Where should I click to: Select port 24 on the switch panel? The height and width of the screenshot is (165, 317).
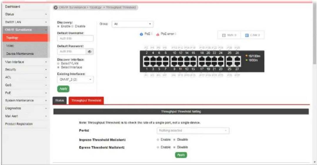221,59
